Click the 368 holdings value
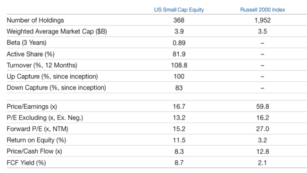Image resolution: width=307 pixels, height=173 pixels. pyautogui.click(x=179, y=20)
